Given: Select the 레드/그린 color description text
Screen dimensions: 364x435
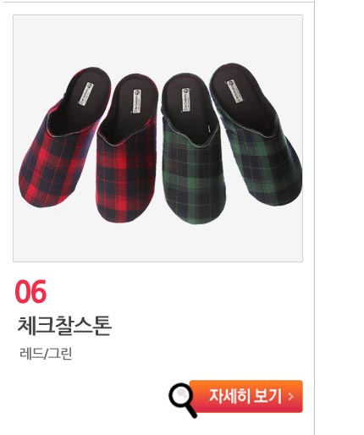Looking at the screenshot, I should (x=46, y=354).
